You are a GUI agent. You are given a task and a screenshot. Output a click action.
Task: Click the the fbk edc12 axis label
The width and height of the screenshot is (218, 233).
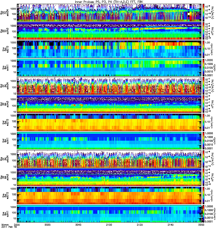pos(6,195)
